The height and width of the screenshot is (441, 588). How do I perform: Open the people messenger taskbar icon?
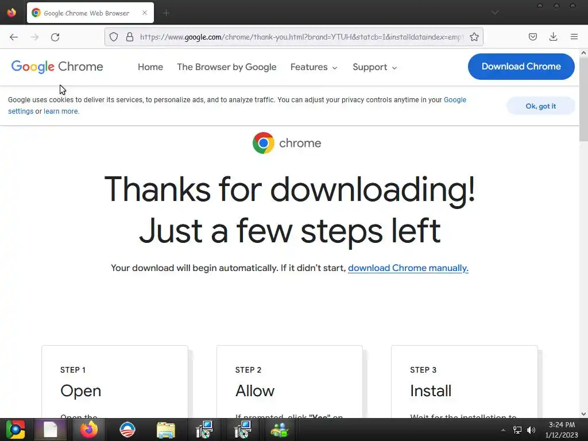point(280,430)
